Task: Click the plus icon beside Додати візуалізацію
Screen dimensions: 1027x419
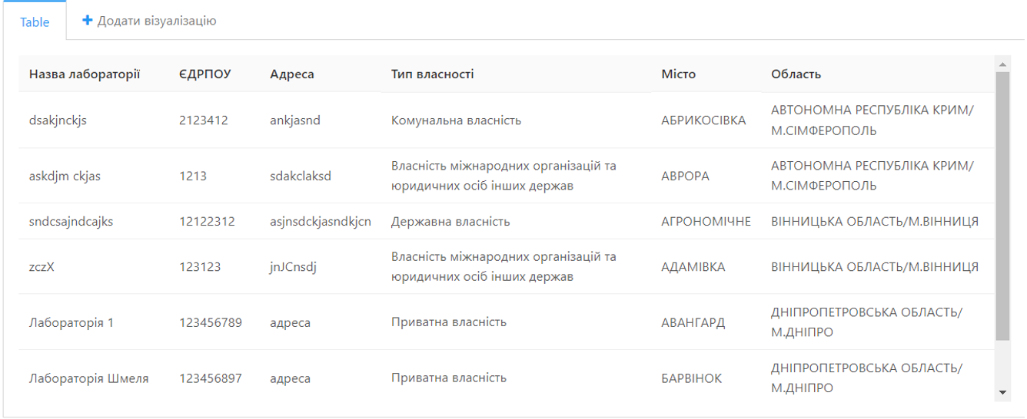Action: coord(87,21)
